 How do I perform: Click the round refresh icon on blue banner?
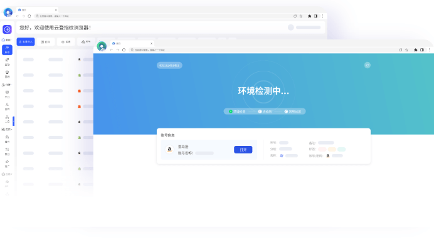pos(368,65)
